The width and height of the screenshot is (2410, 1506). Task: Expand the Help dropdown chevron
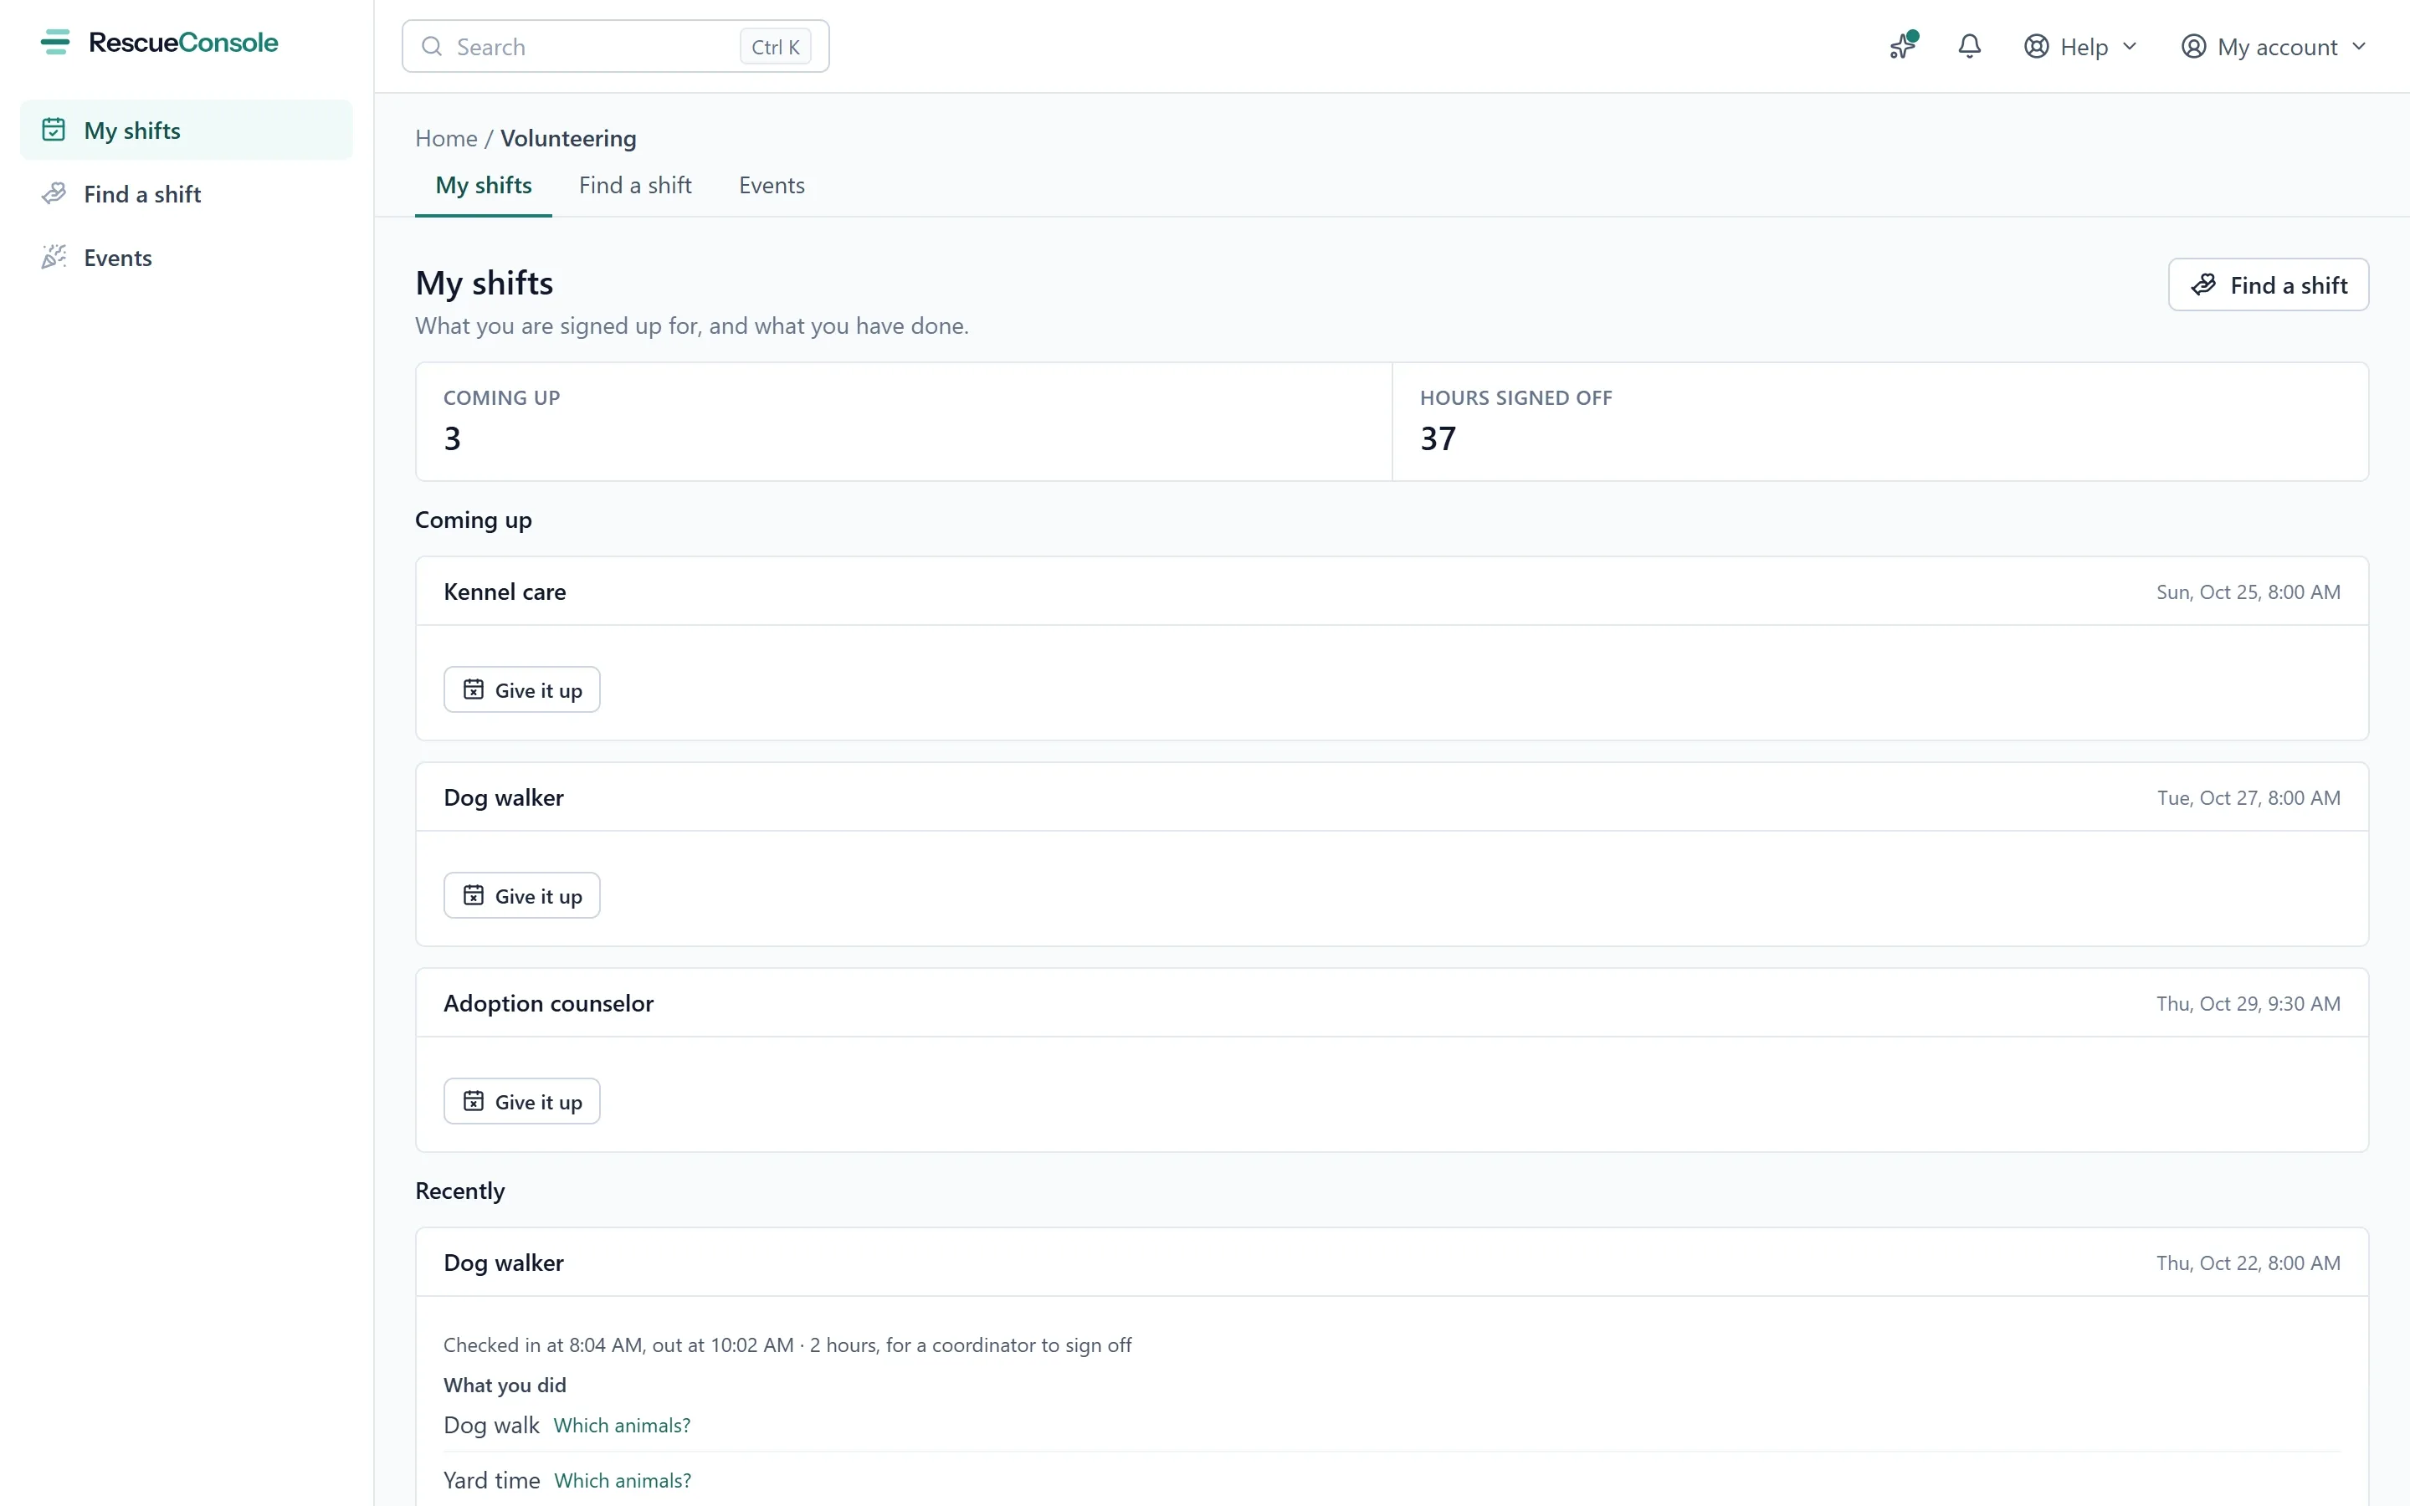[2129, 47]
